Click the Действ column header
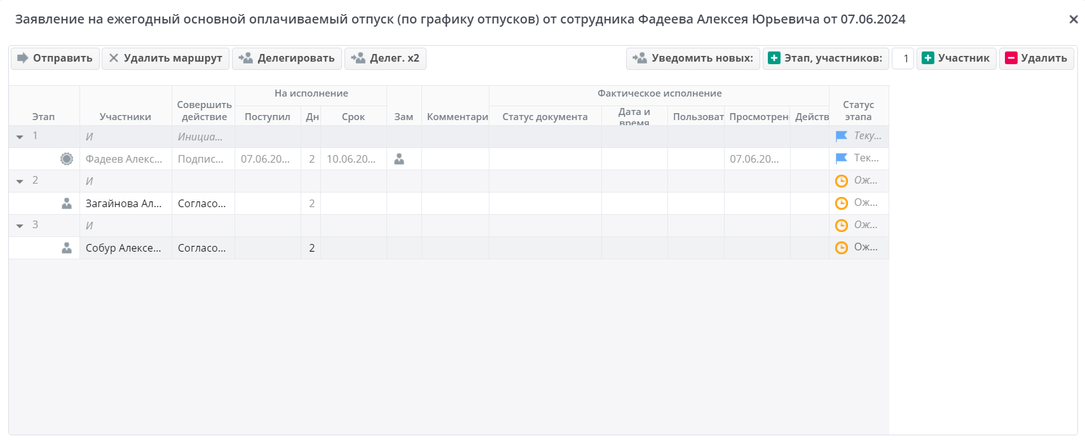This screenshot has width=1085, height=441. coord(810,117)
